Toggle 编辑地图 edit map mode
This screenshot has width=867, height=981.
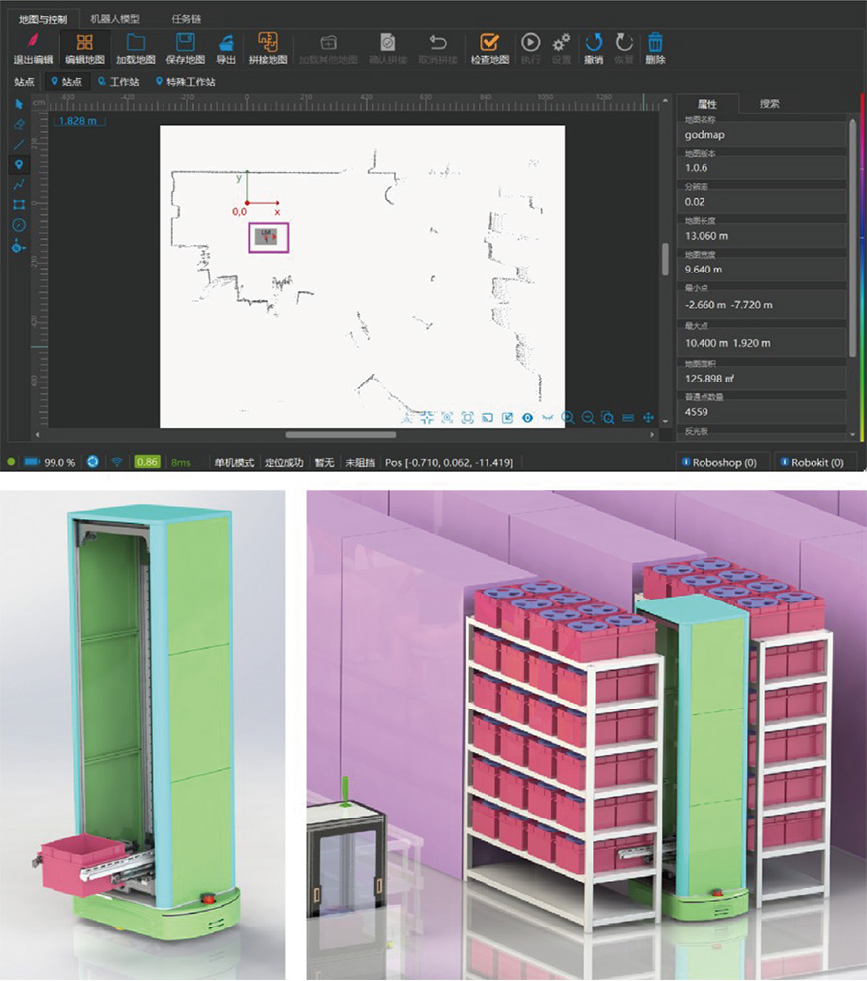(x=85, y=43)
